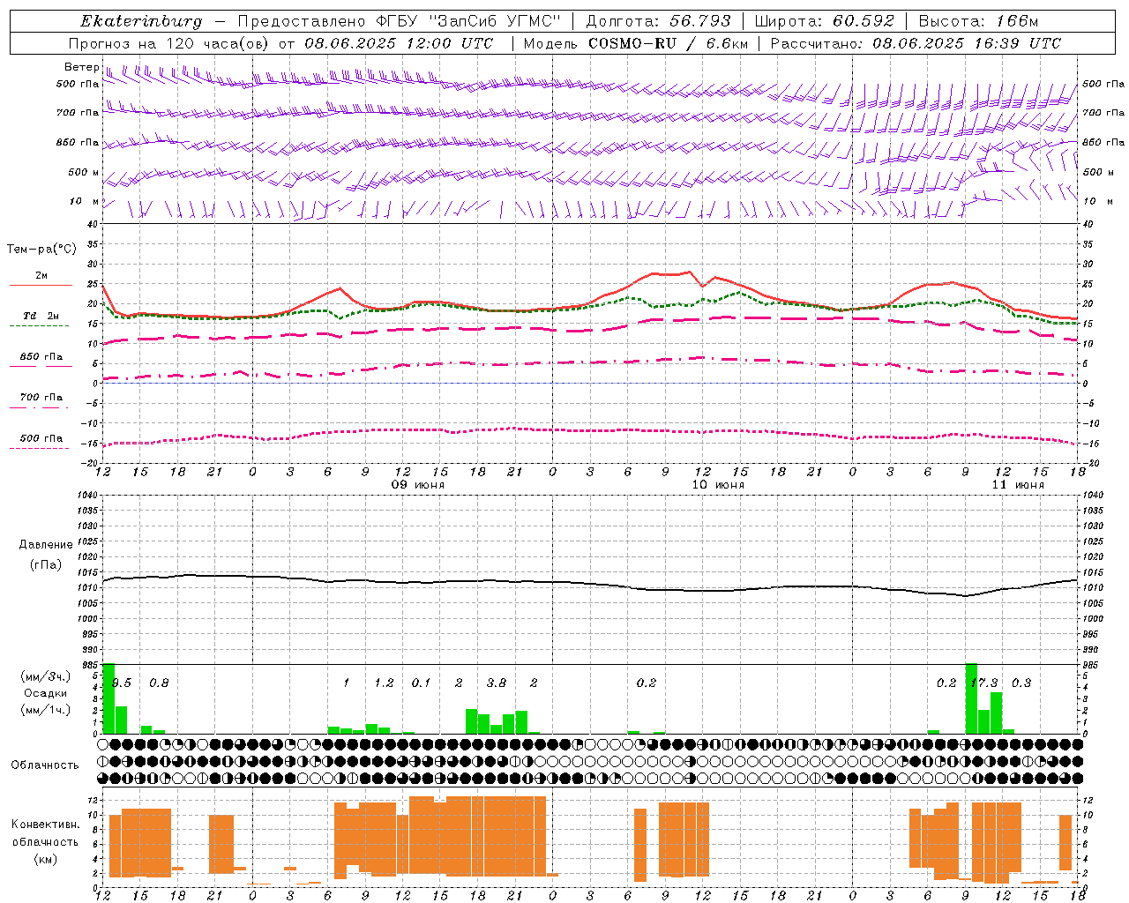The image size is (1129, 903).
Task: Click the 'Долгота: 56.793' header value
Action: (659, 21)
